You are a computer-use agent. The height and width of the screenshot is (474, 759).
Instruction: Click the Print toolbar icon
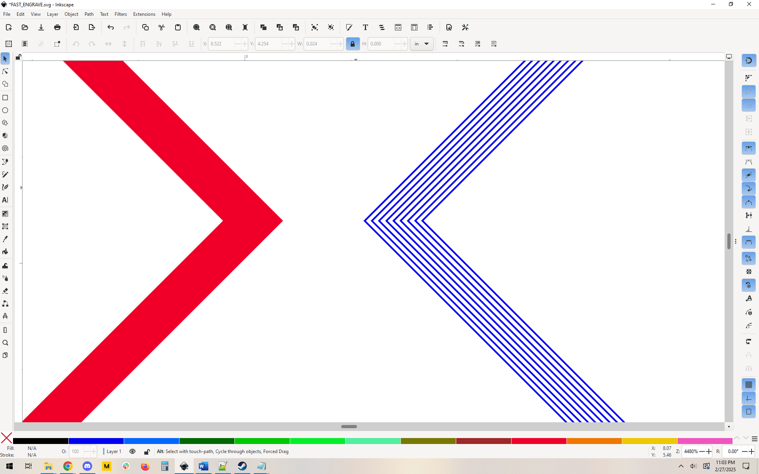click(x=57, y=27)
